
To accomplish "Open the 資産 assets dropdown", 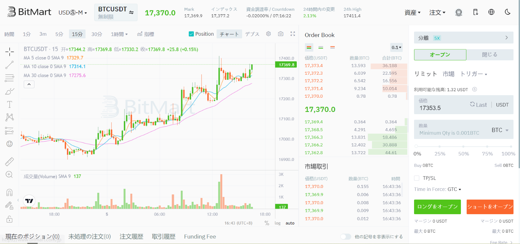I will pos(412,13).
